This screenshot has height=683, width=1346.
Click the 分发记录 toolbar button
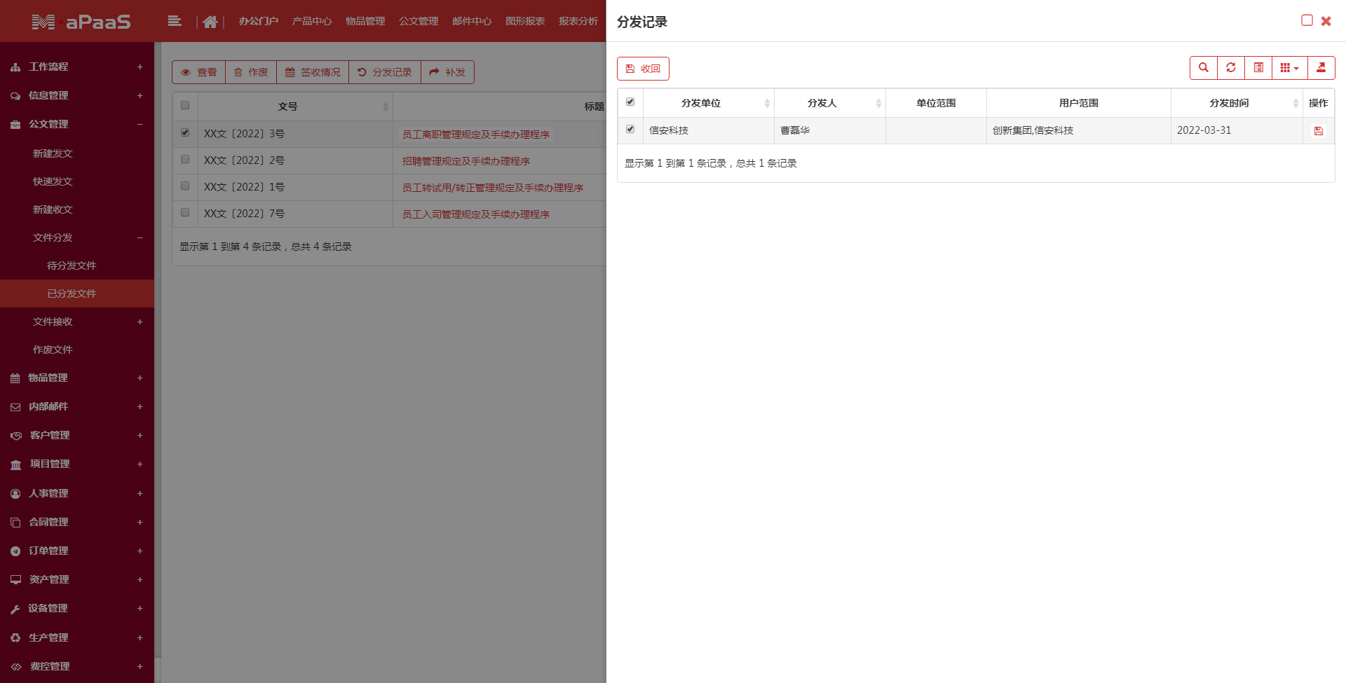point(385,72)
